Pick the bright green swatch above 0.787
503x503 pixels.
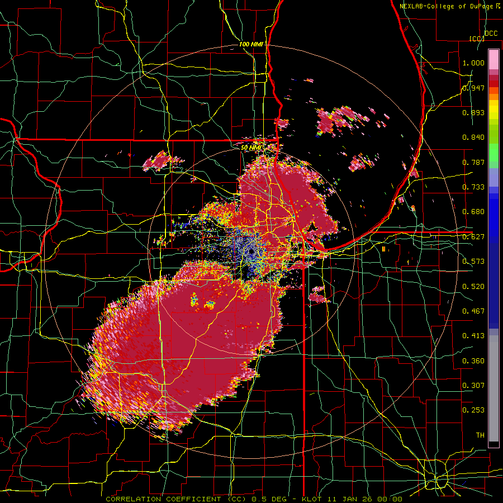point(493,153)
